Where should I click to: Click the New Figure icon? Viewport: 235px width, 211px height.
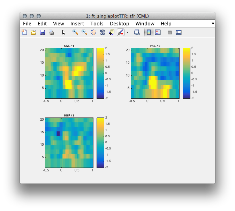pos(24,32)
